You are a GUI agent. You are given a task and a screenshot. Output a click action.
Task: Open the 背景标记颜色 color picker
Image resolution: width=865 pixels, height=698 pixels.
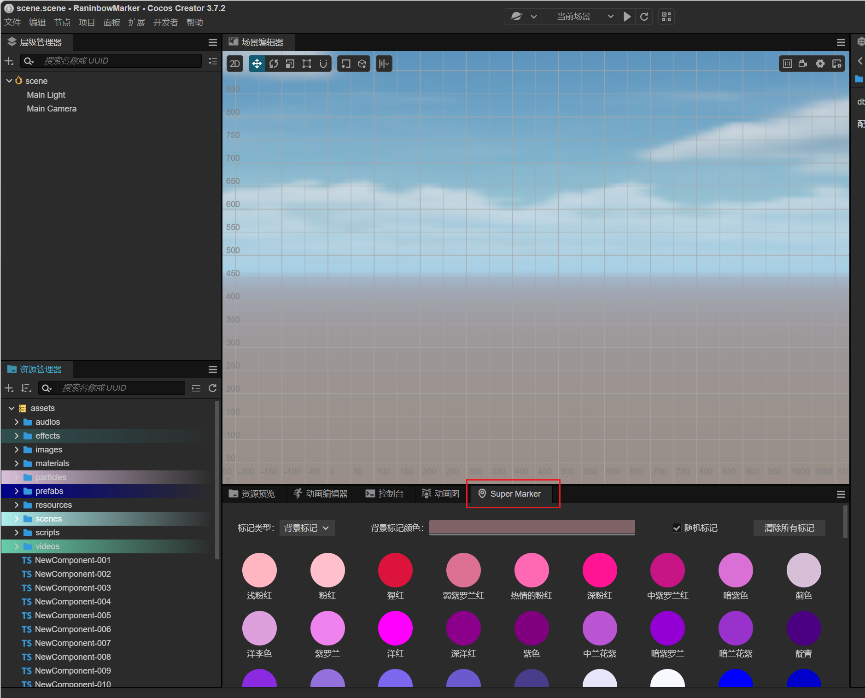pos(532,528)
